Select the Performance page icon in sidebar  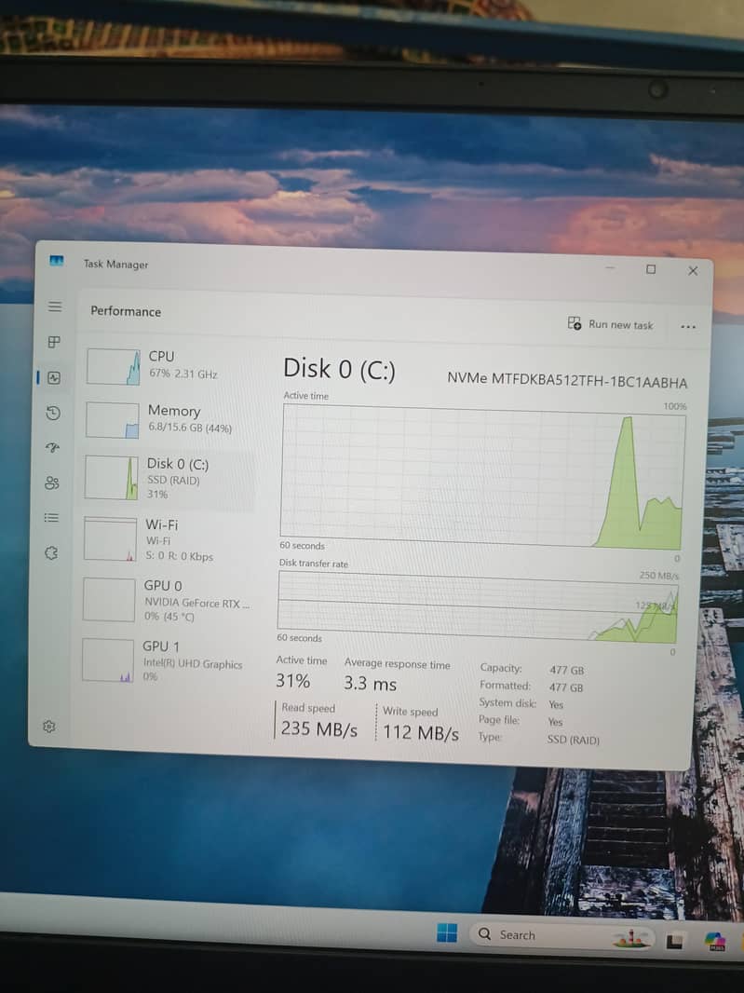[x=54, y=378]
